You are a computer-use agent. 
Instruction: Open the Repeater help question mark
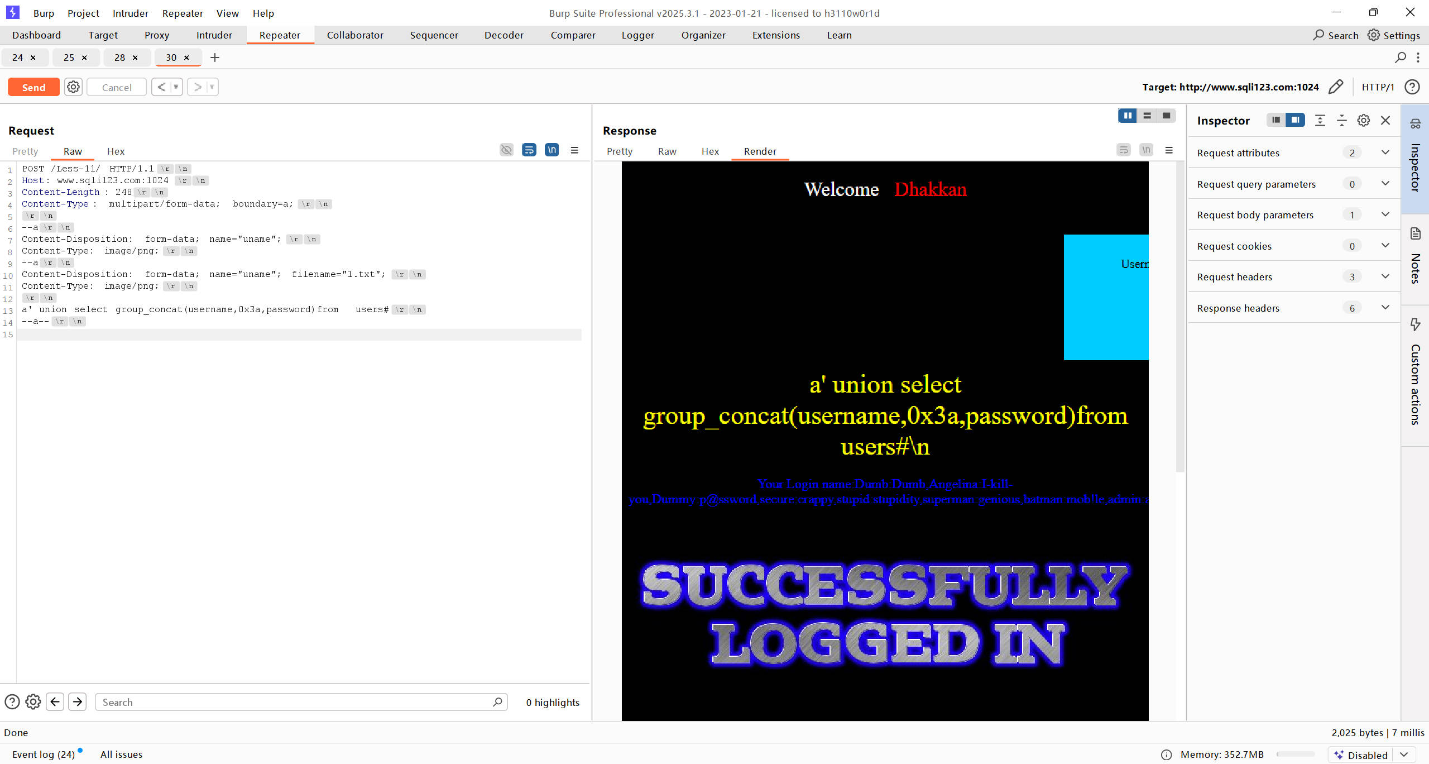1412,87
